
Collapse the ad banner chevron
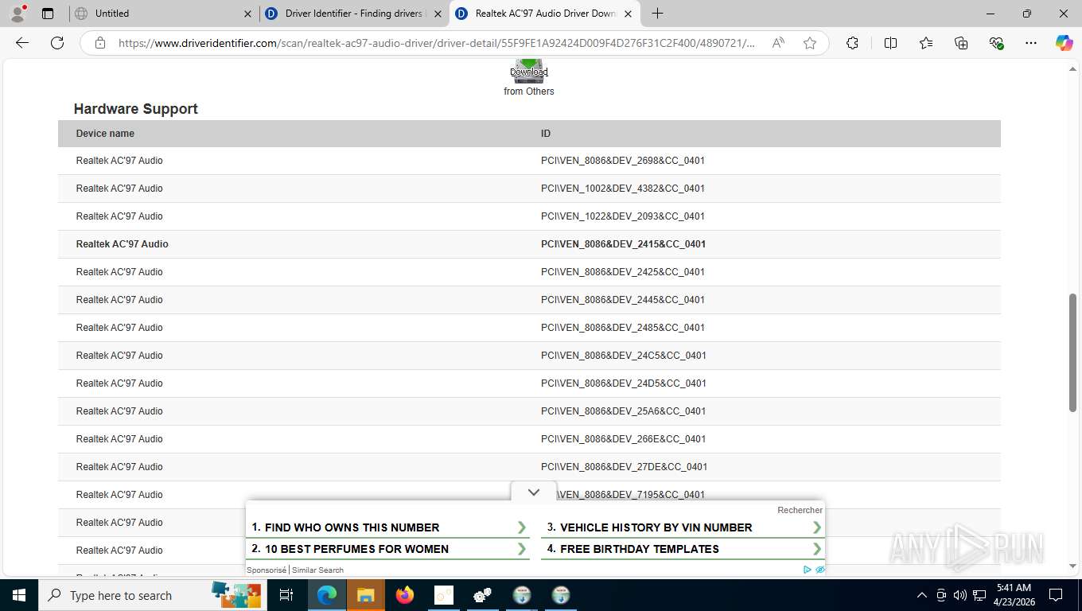(534, 492)
